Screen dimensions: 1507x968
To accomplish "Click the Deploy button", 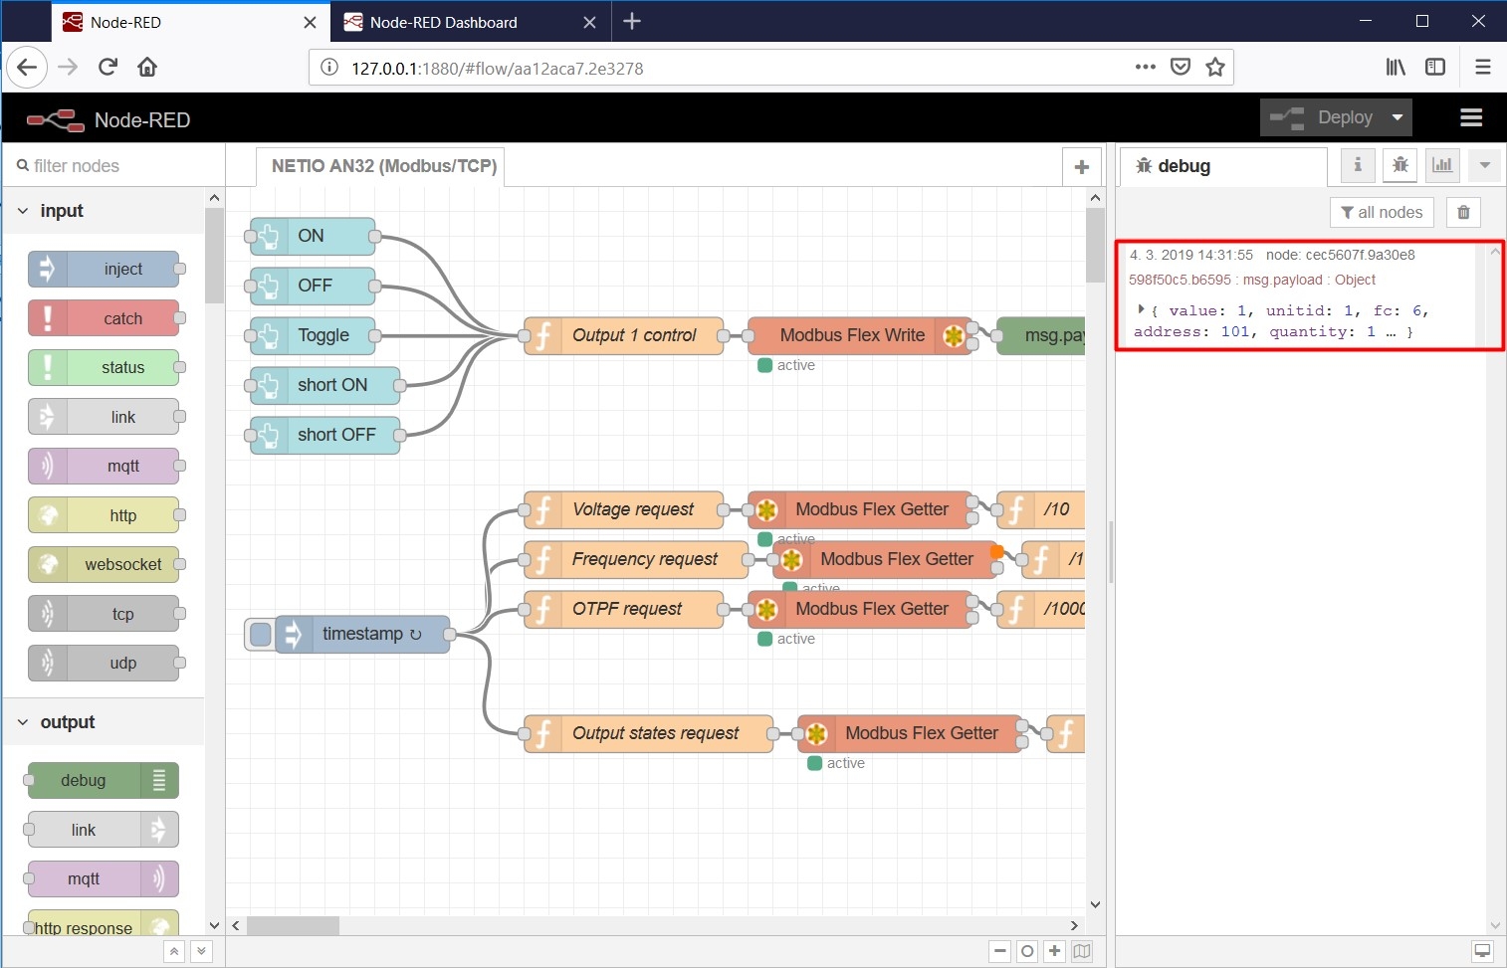I will (1324, 117).
